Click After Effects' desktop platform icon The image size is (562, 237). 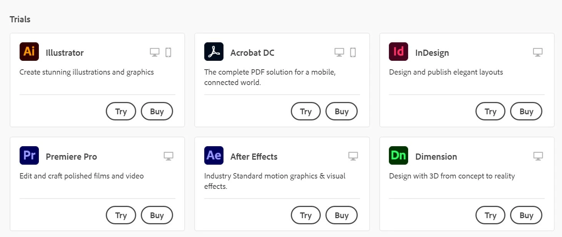click(x=353, y=156)
